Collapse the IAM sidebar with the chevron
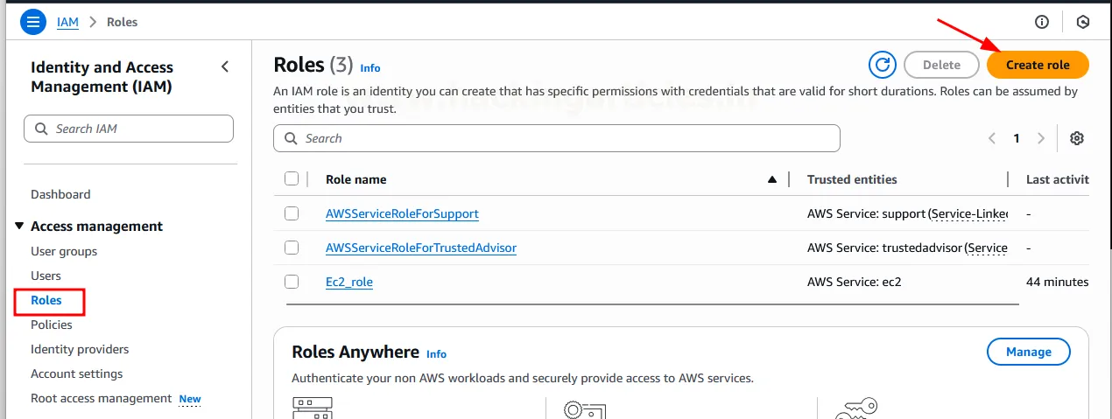The image size is (1112, 419). 225,66
